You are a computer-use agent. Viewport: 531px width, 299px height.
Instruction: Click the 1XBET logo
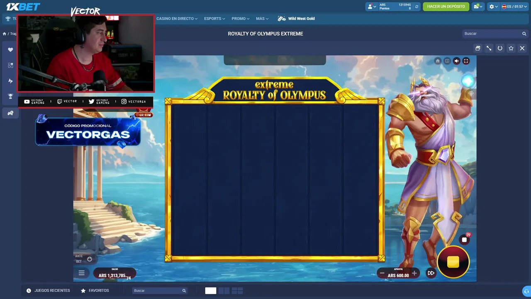pyautogui.click(x=23, y=7)
